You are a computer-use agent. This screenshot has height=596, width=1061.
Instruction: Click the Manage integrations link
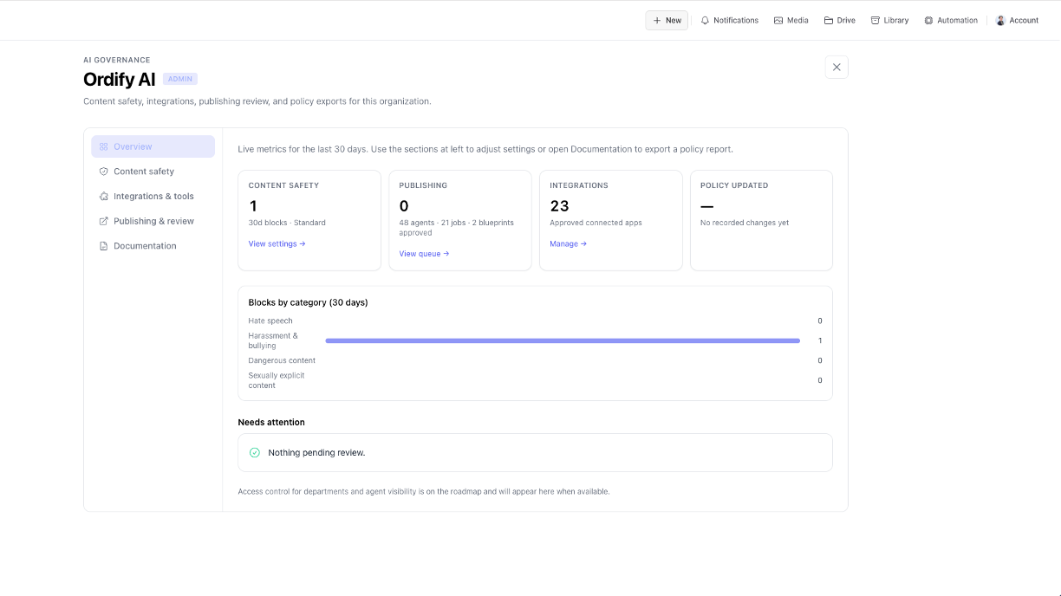568,243
